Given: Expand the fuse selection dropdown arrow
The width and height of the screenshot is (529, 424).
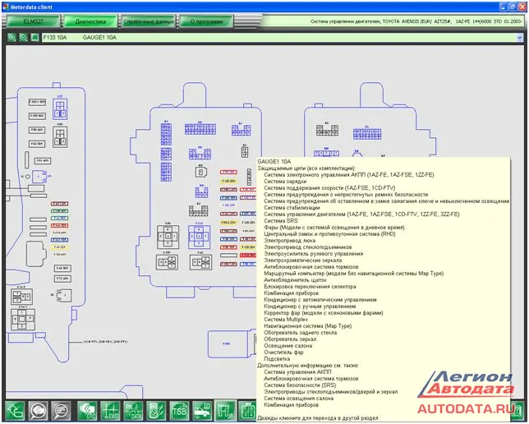Looking at the screenshot, I should pos(519,38).
